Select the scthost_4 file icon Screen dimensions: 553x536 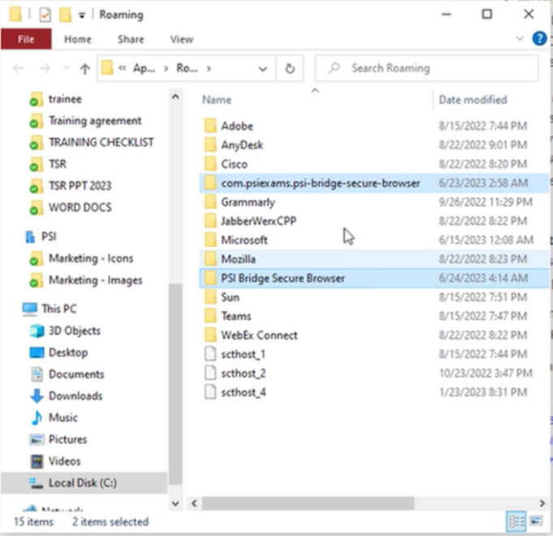point(211,392)
